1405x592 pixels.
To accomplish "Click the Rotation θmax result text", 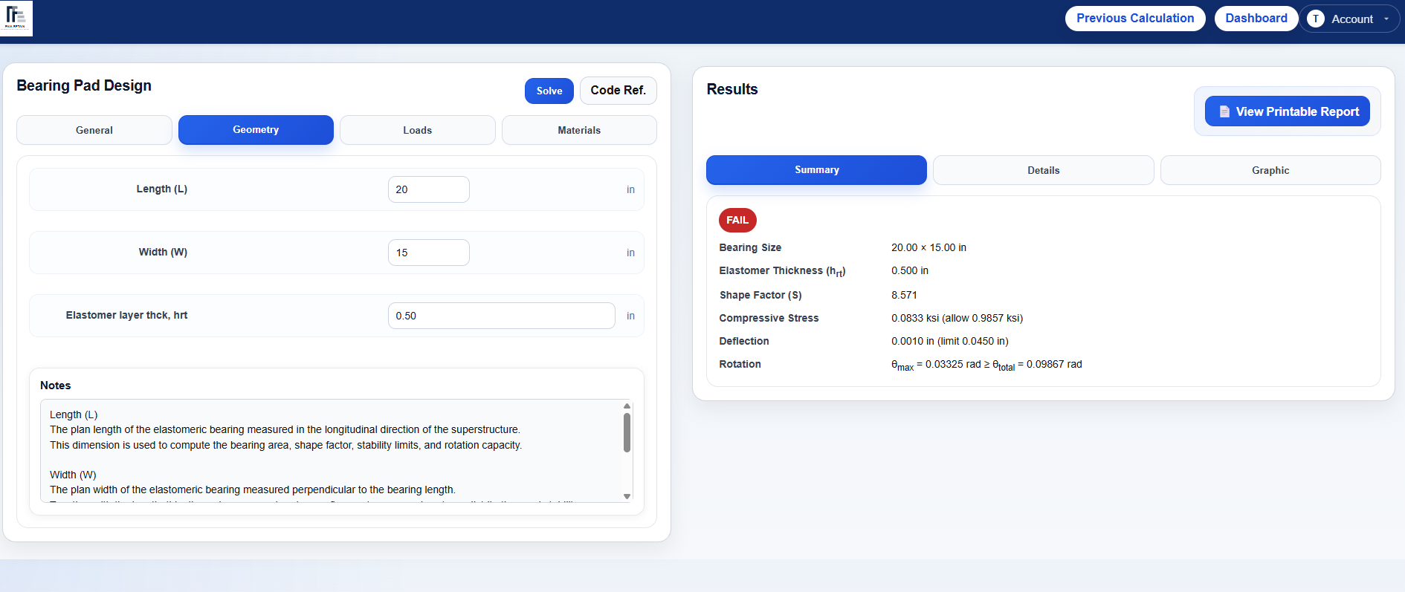I will pos(986,365).
